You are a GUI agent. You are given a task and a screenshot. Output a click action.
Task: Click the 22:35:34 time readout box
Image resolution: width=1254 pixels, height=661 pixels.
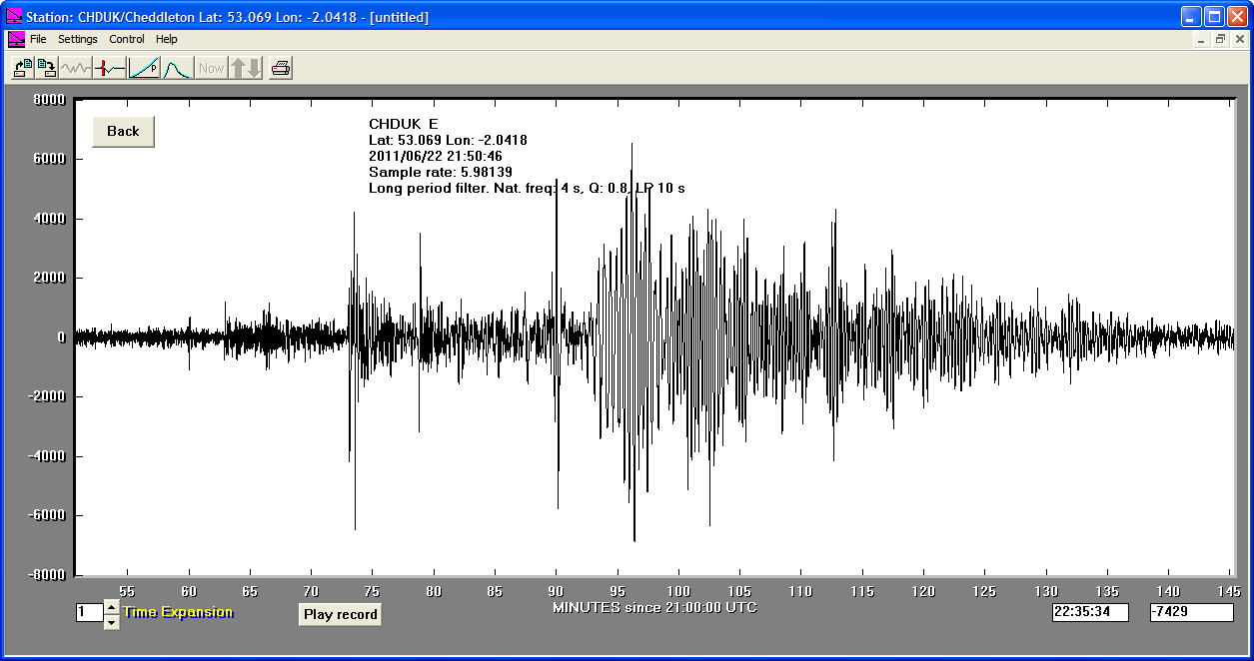1090,612
